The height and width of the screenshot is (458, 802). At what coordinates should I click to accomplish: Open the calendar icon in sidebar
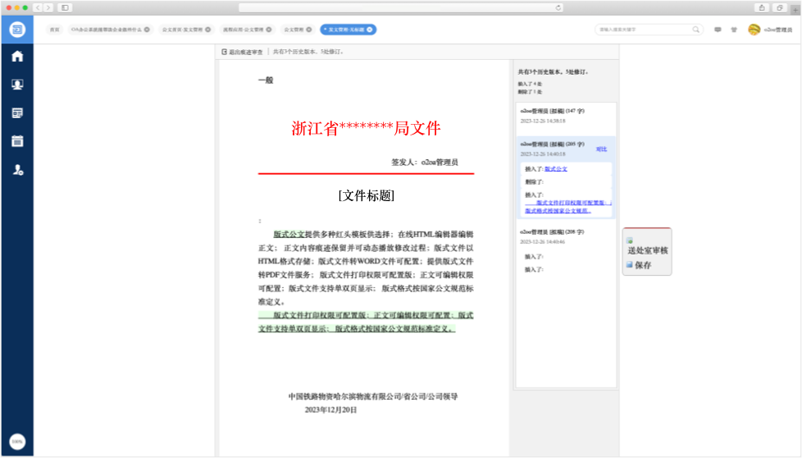pos(16,140)
